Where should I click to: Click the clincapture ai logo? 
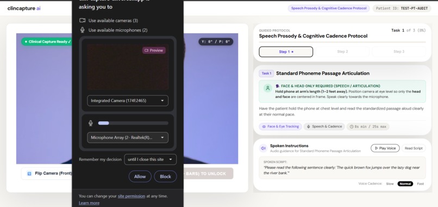click(x=24, y=8)
